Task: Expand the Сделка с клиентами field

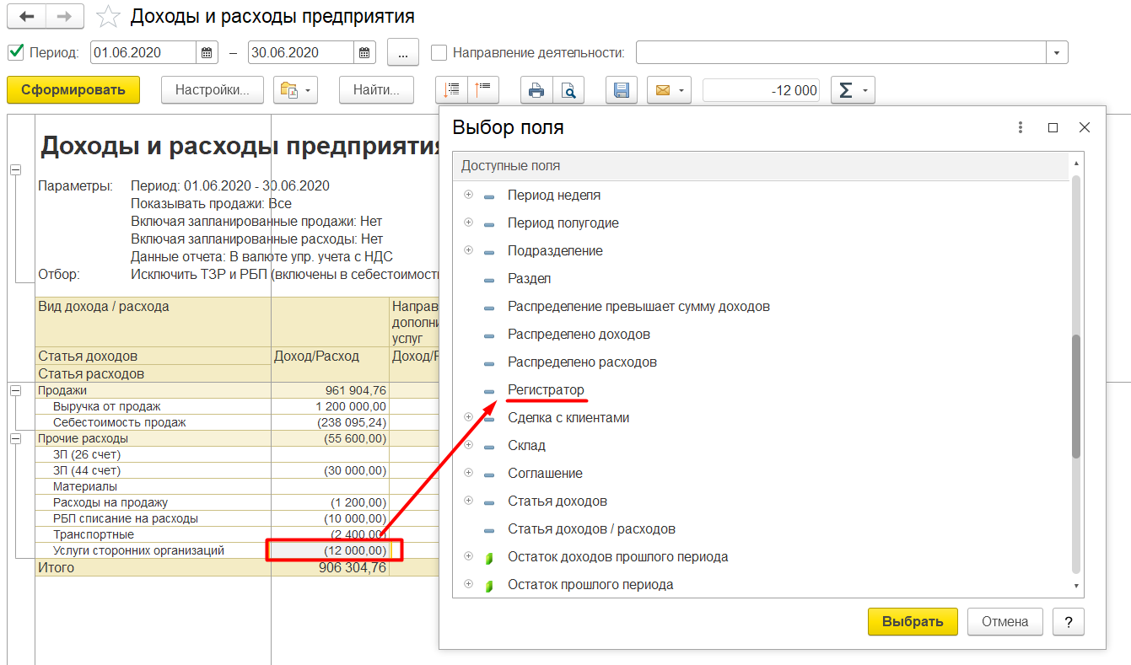Action: coord(469,417)
